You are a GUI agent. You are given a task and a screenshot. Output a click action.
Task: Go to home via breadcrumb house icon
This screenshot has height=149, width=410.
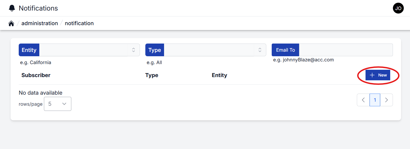click(11, 24)
